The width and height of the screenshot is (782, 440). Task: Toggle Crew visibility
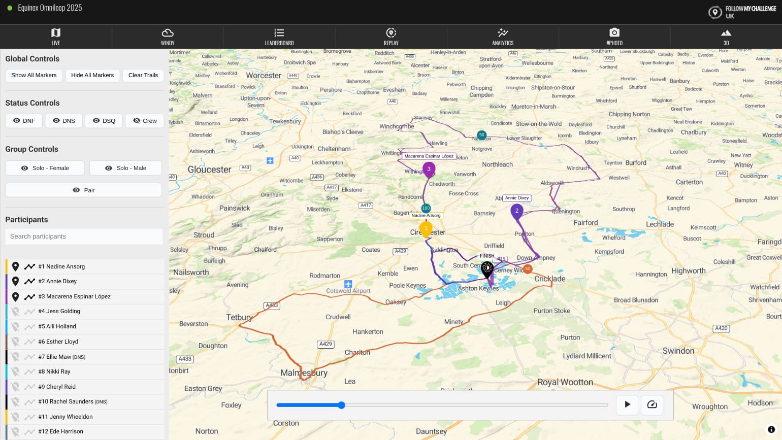pos(145,121)
